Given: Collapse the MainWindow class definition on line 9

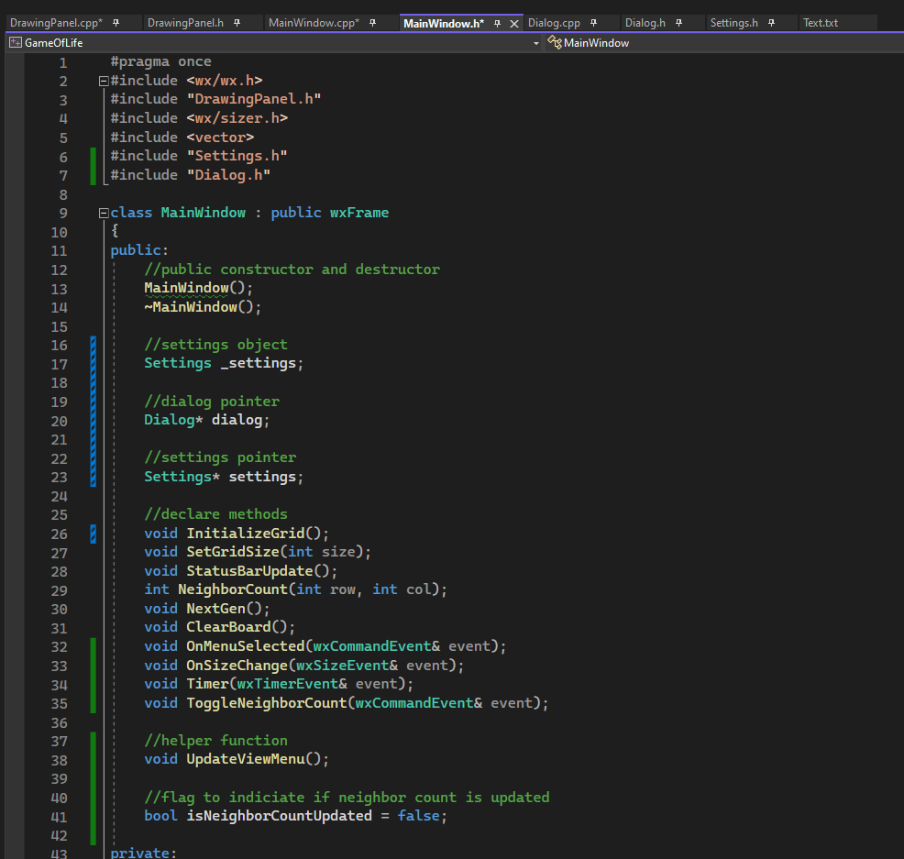Looking at the screenshot, I should coord(103,213).
